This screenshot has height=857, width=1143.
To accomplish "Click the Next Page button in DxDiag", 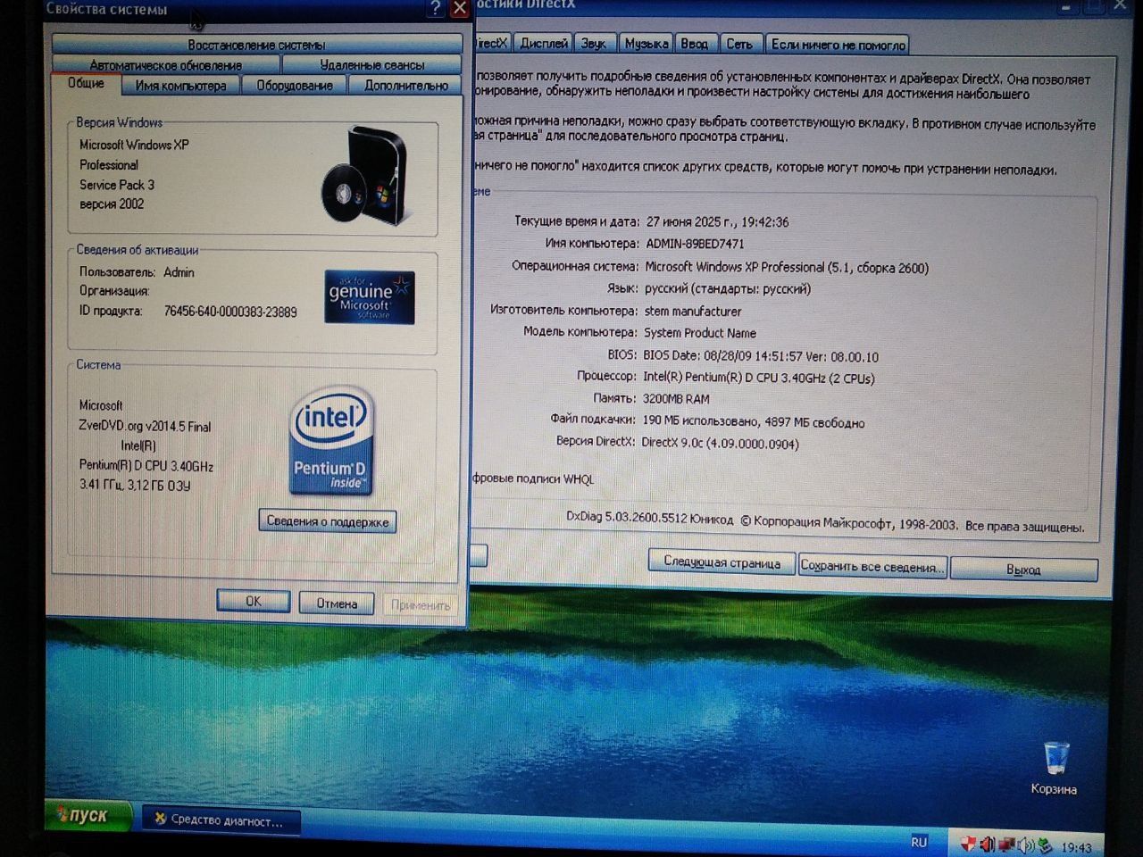I will [x=722, y=562].
